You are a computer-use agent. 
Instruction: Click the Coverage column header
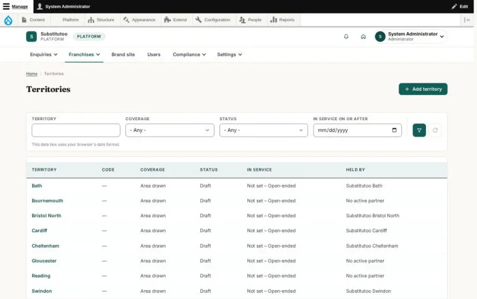tap(153, 169)
